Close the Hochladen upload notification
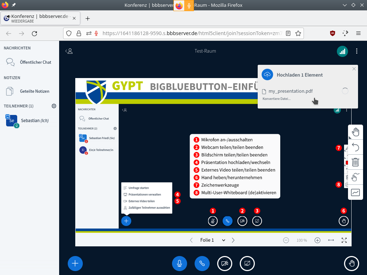Viewport: 367px width, 275px height. pyautogui.click(x=354, y=69)
